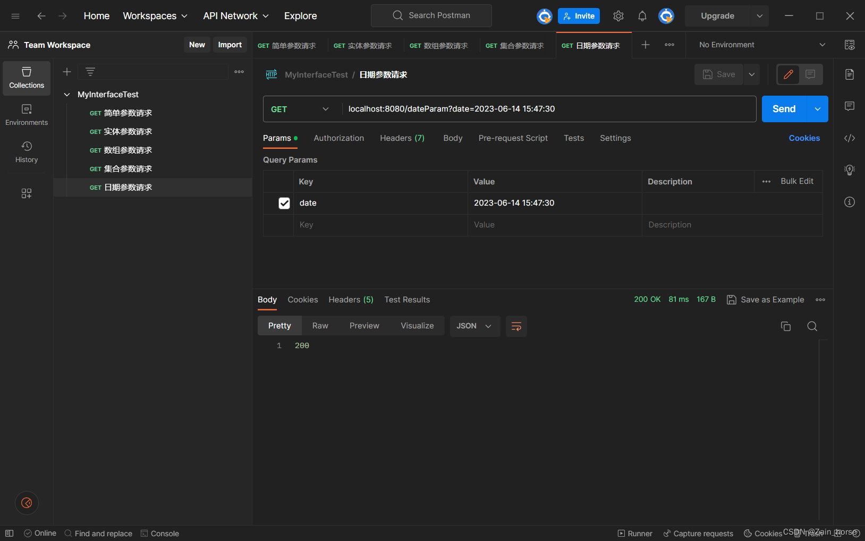Click the Search Postman field

click(431, 16)
